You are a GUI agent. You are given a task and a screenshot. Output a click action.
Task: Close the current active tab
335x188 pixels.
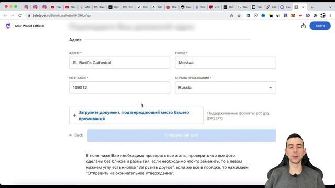tap(303, 7)
